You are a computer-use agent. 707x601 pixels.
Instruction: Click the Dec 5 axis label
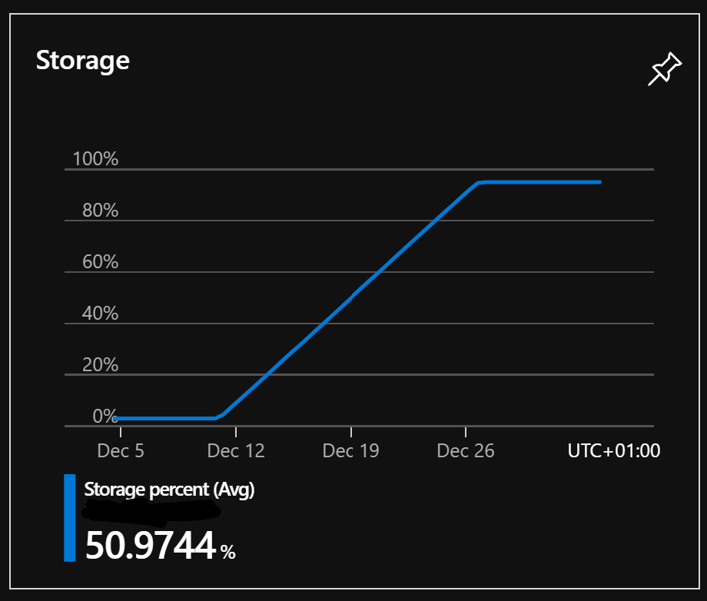[120, 451]
